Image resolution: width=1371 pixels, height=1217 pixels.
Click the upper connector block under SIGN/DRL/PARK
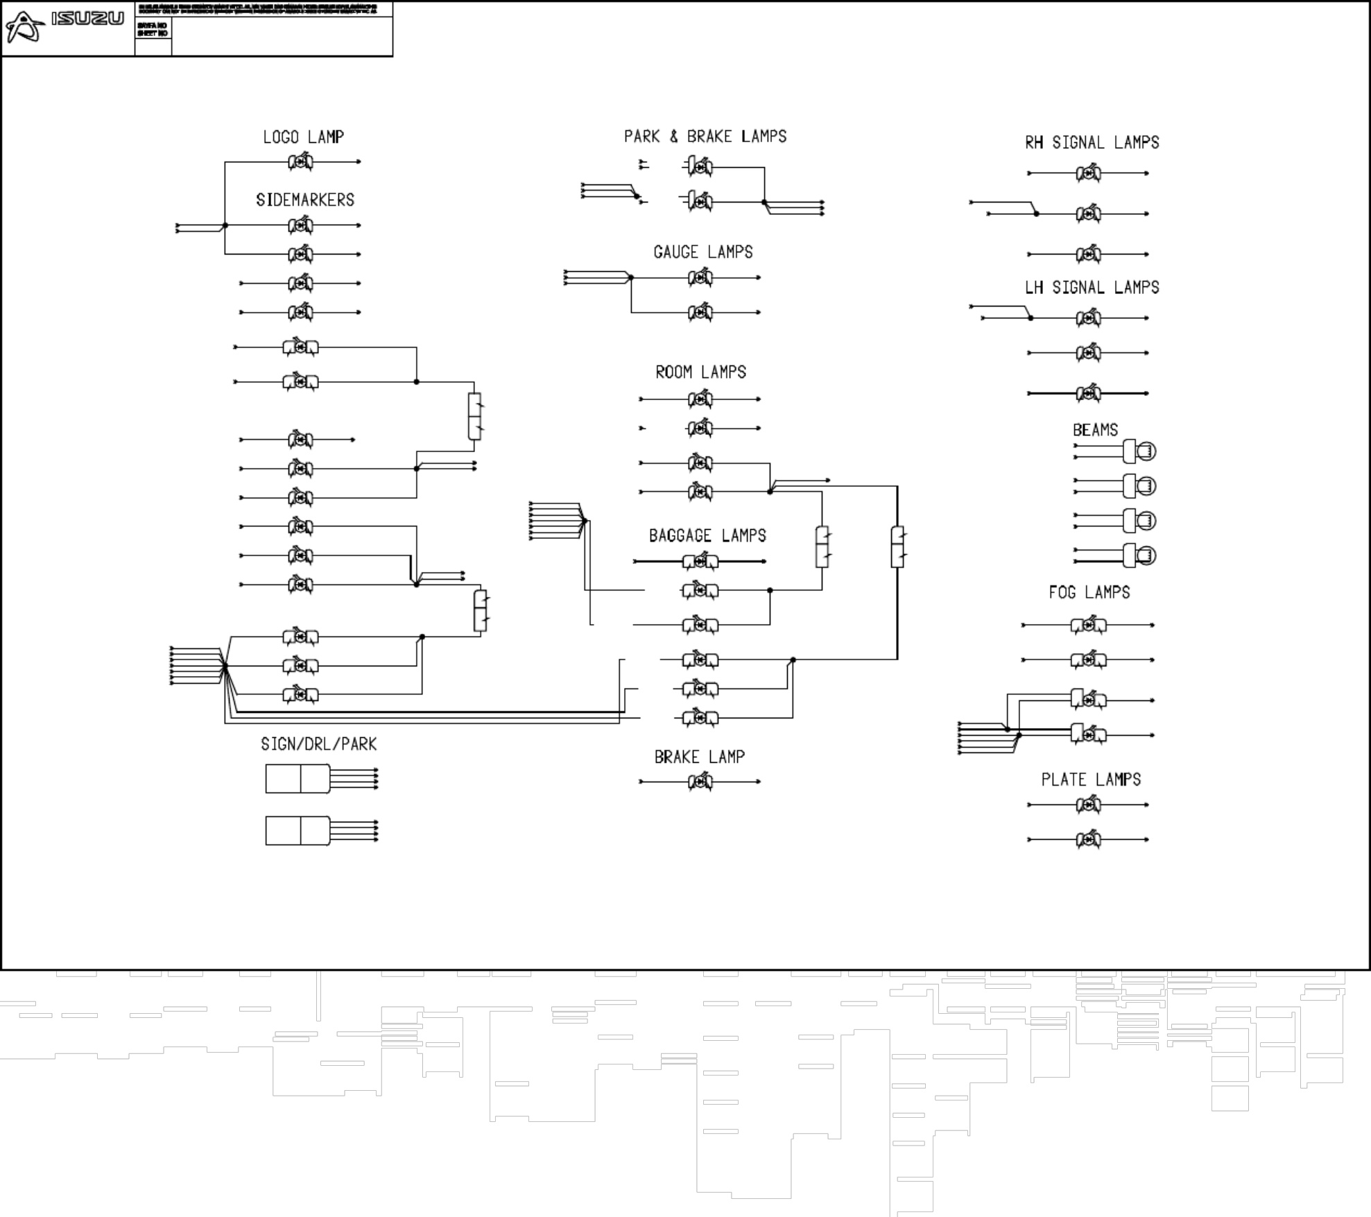[298, 779]
